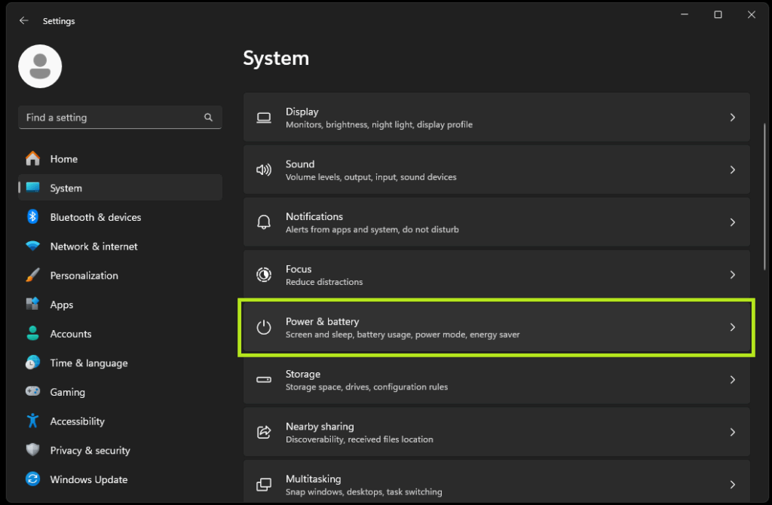Viewport: 772px width, 505px height.
Task: Click "Storage space, drives, configuration rules" text
Action: (x=367, y=387)
